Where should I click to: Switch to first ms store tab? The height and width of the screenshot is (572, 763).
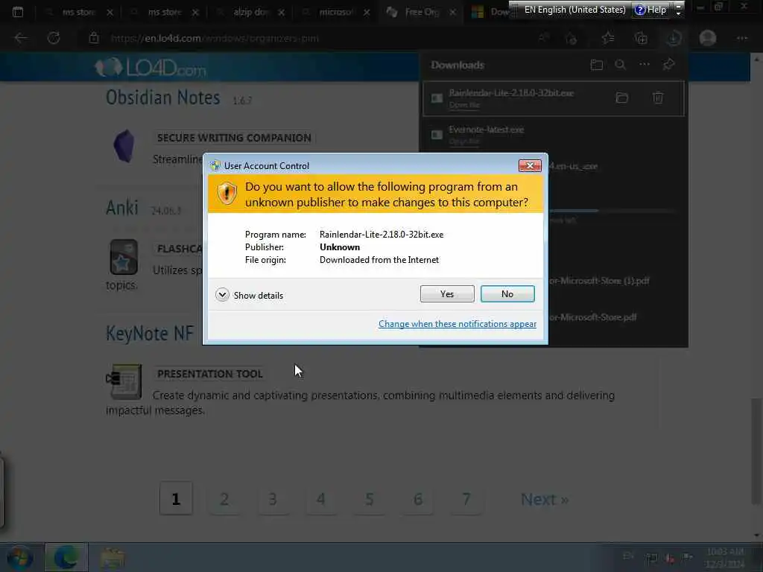point(77,12)
